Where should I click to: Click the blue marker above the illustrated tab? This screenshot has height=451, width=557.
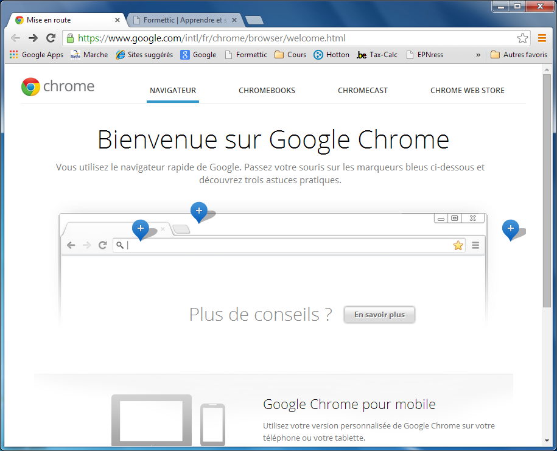198,211
